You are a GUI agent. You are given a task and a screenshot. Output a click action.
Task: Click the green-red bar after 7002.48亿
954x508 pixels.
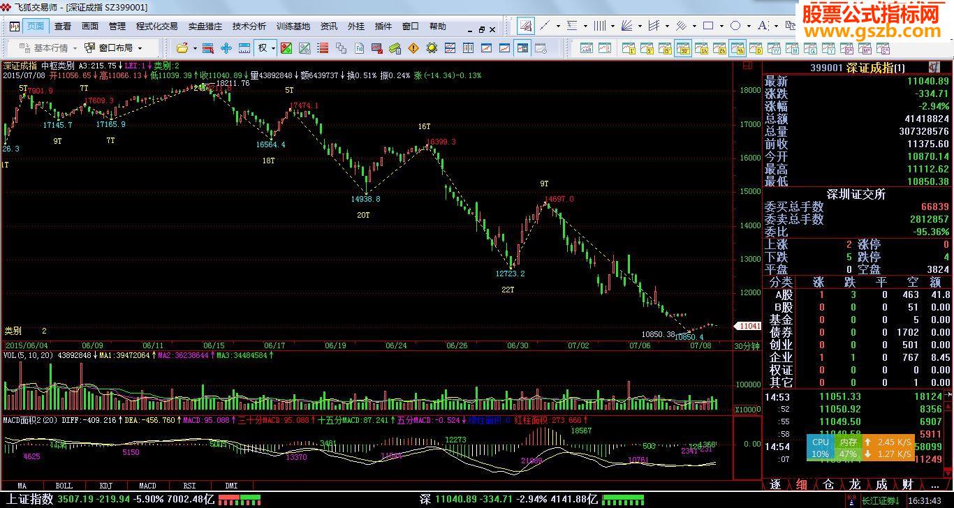240,500
